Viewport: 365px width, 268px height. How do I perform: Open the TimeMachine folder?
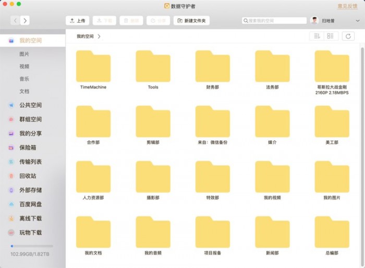point(93,66)
